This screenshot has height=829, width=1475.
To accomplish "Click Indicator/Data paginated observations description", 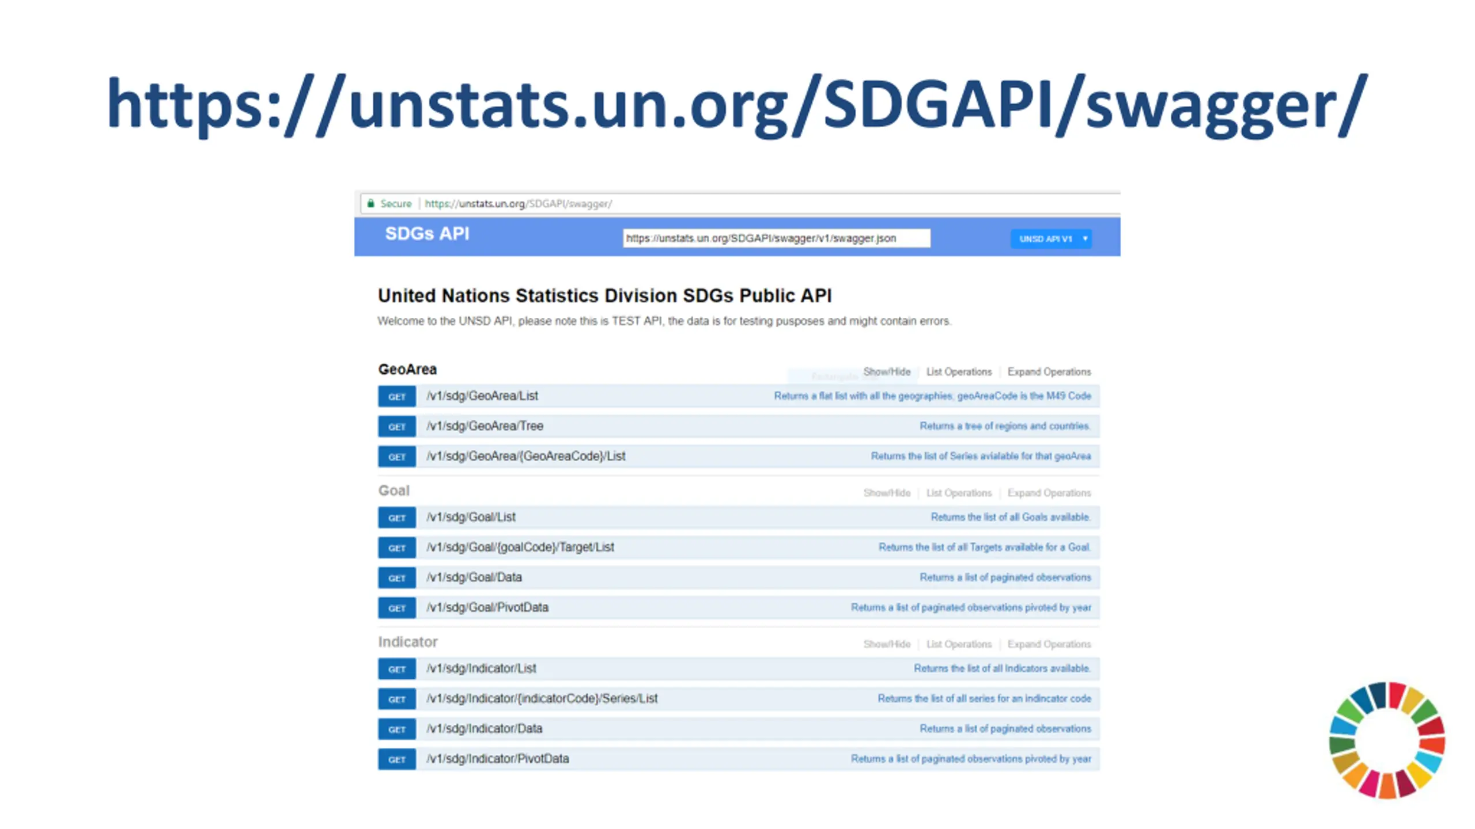I will [1005, 729].
